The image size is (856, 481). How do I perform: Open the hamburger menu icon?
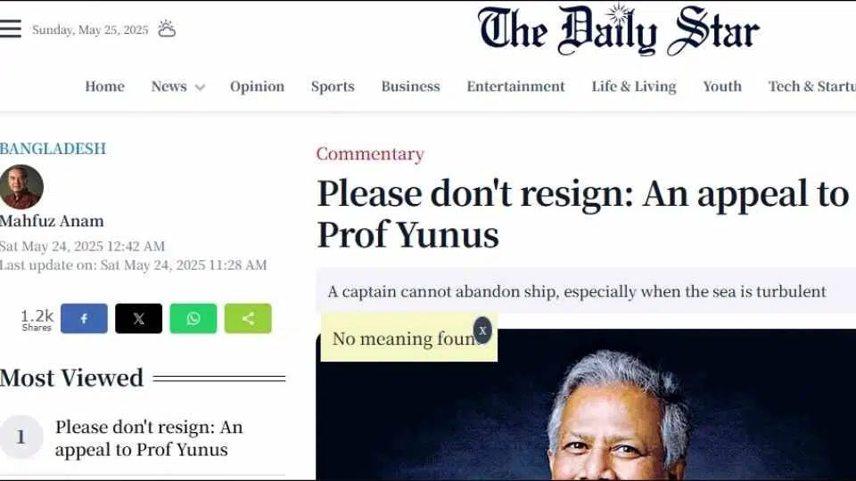click(11, 29)
